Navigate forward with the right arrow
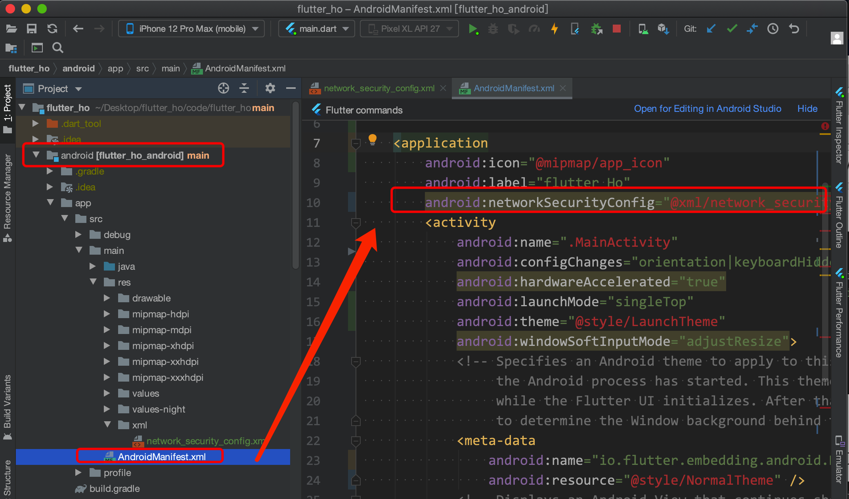 coord(99,29)
